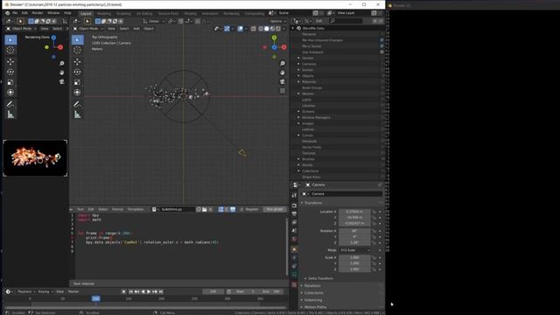
Task: Select the Transform tool in main viewport
Action: pos(77,93)
